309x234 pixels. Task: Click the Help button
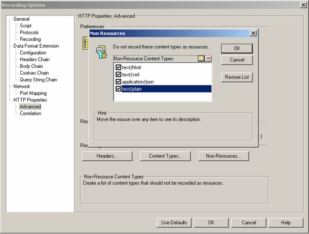click(286, 223)
